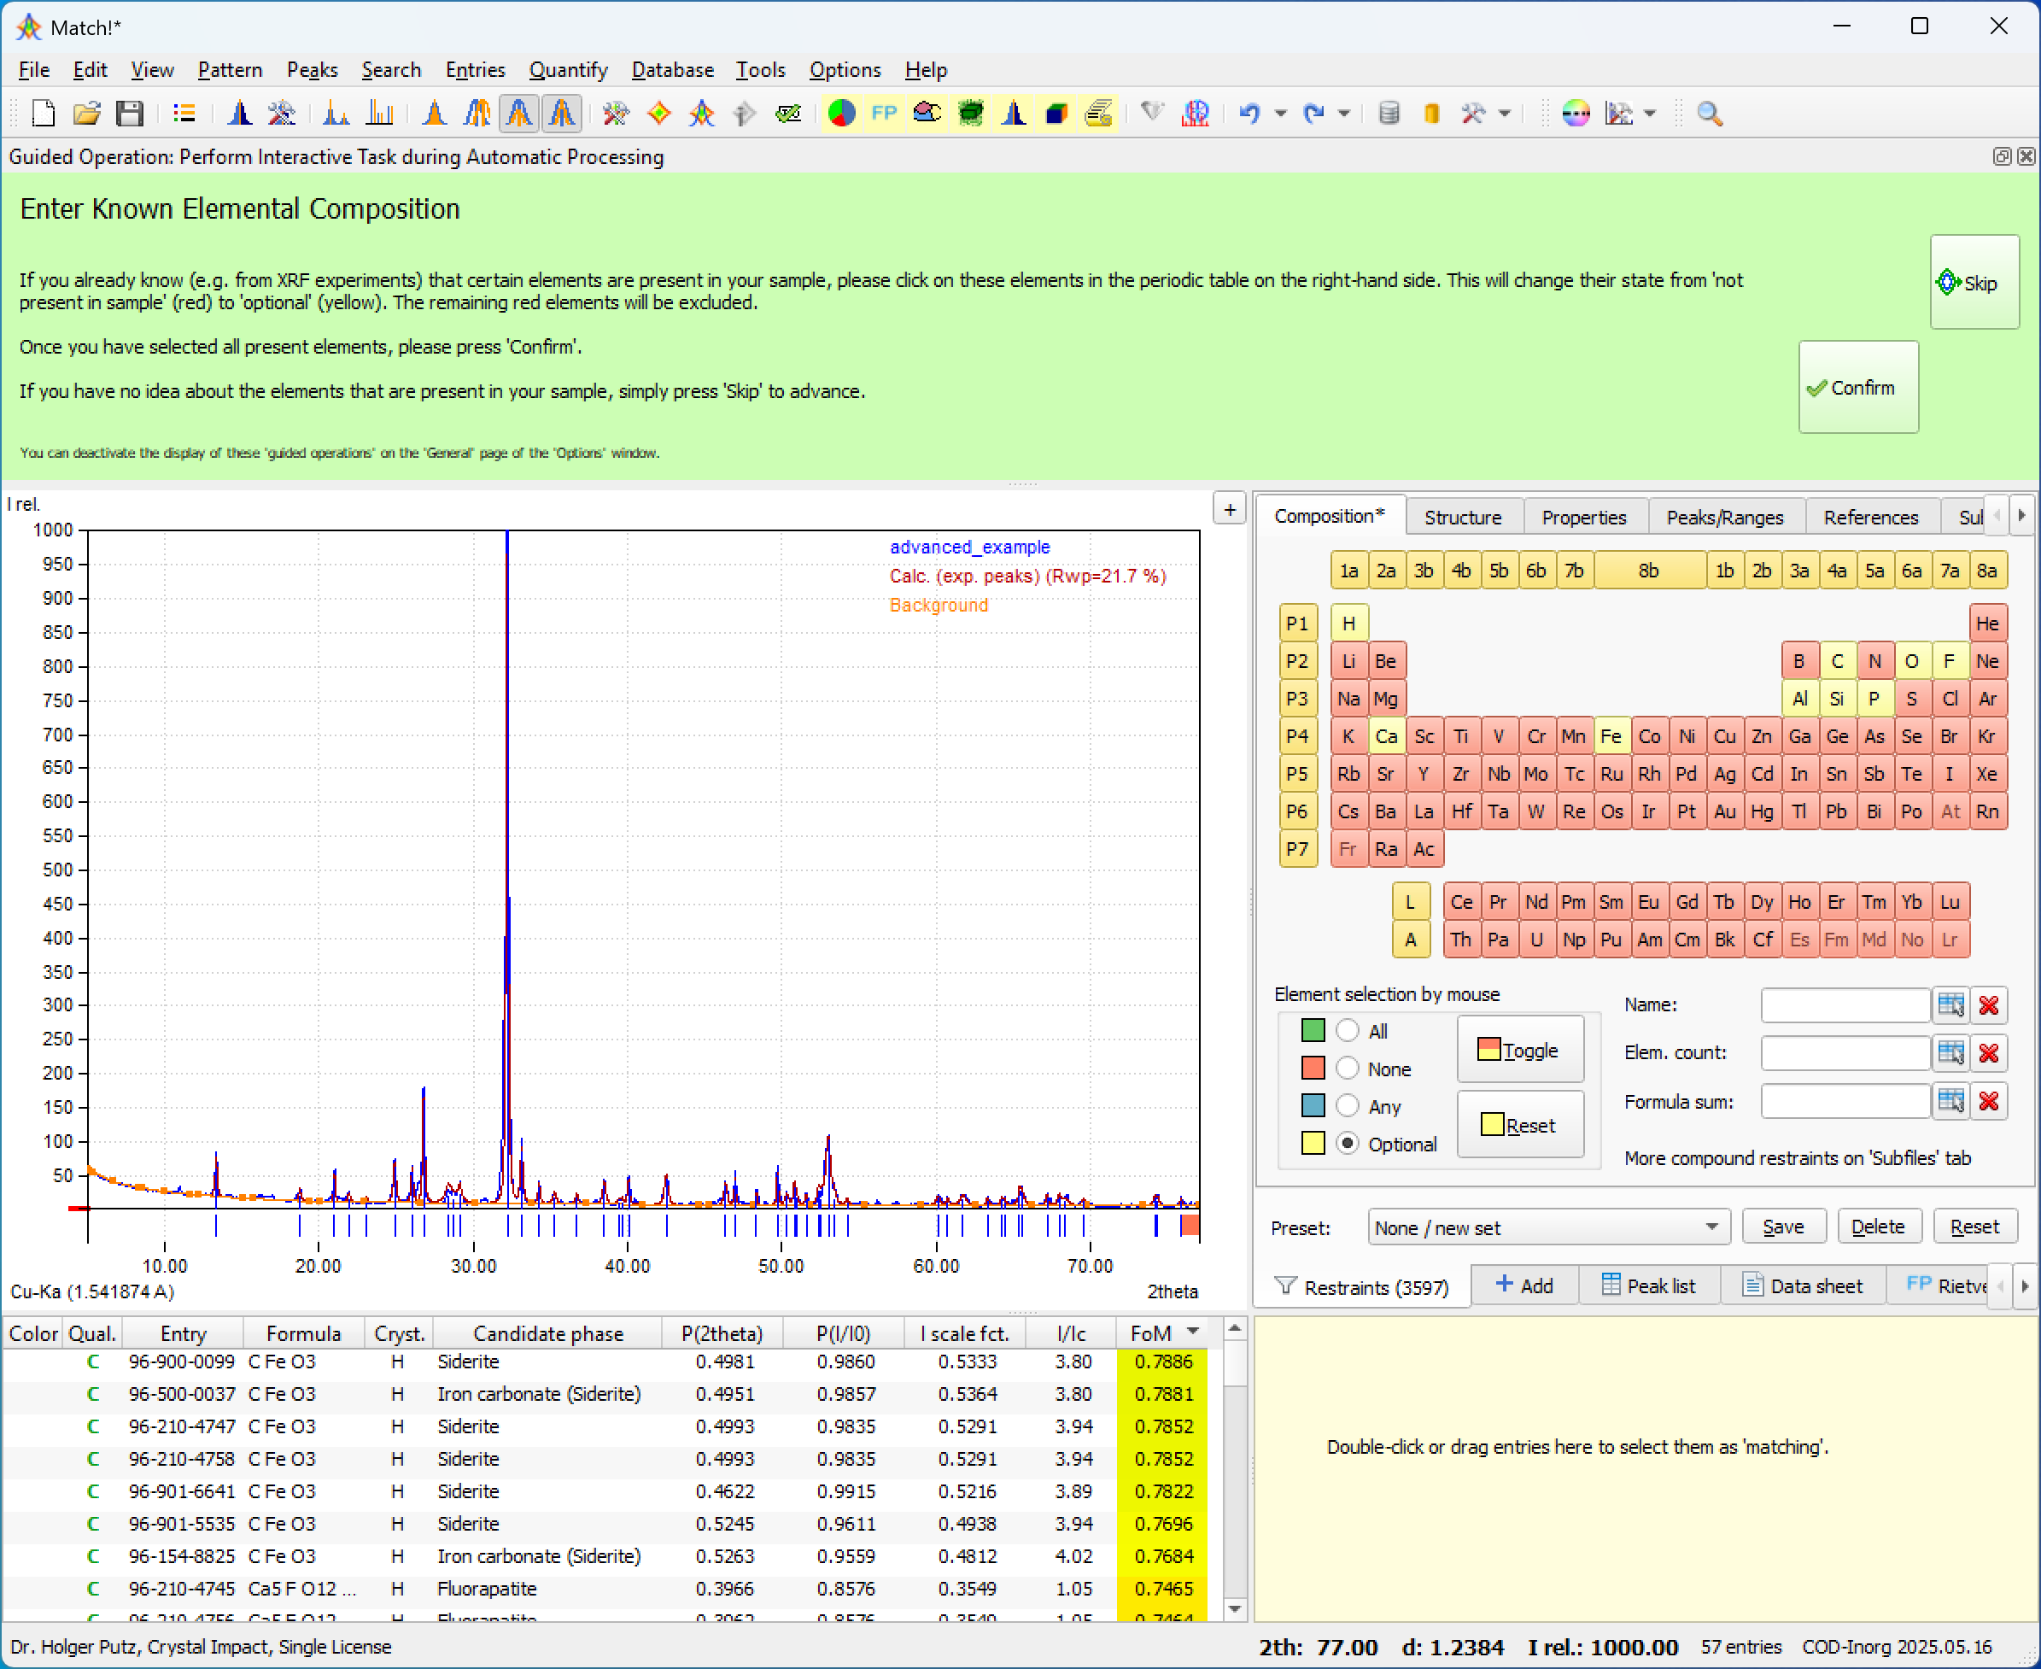Choose the 'Any' element selection radio
Viewport: 2041px width, 1669px height.
tap(1348, 1105)
